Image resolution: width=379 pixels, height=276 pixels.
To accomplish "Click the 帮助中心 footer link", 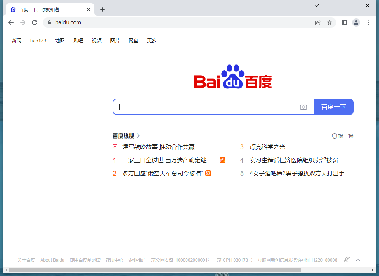I will point(114,260).
